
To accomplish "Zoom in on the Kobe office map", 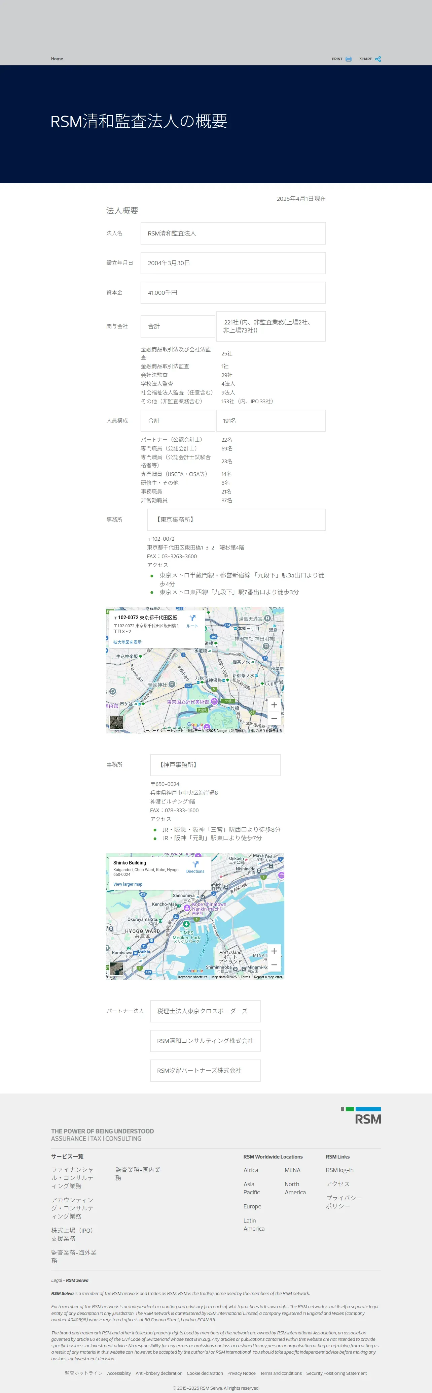I will pos(274,951).
